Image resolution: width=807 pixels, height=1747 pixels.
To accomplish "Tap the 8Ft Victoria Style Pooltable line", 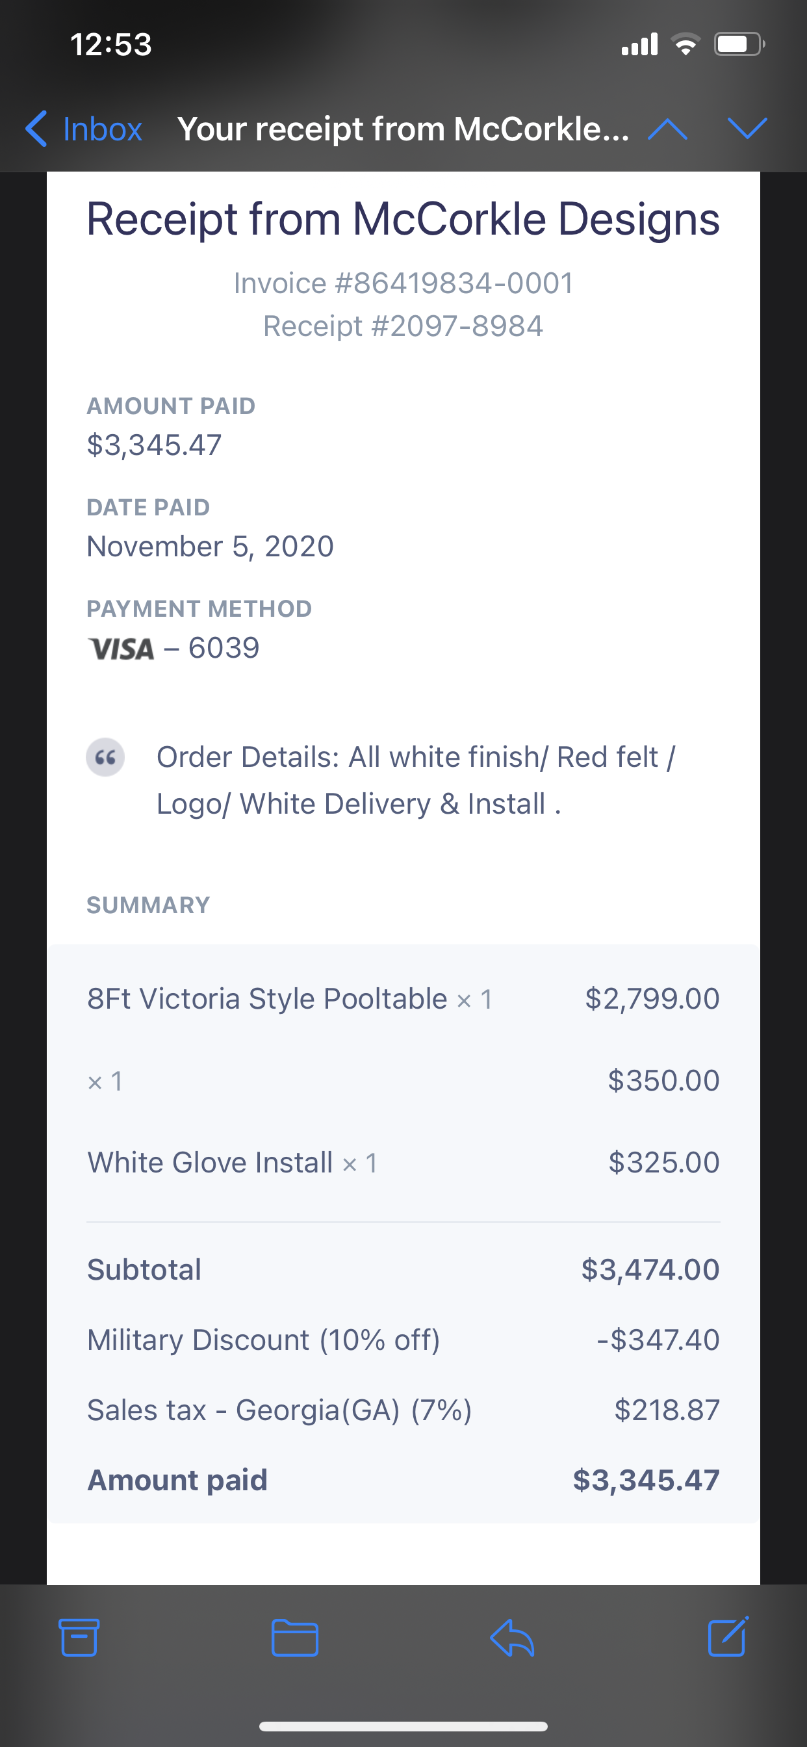I will [403, 999].
